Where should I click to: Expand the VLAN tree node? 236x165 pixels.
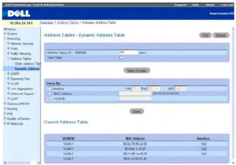click(8, 84)
